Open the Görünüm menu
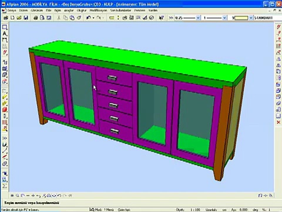 point(37,11)
